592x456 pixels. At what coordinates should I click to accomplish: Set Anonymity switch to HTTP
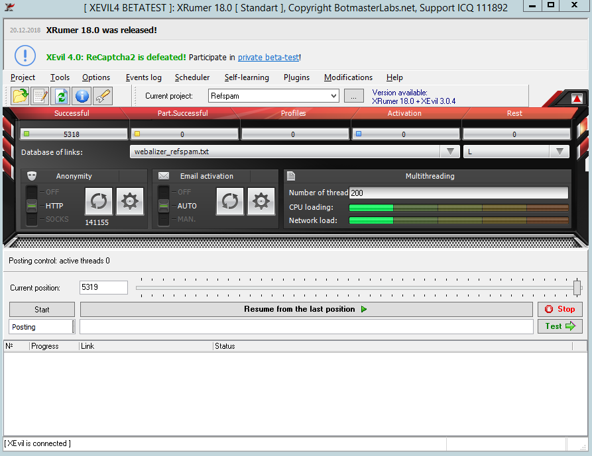54,206
